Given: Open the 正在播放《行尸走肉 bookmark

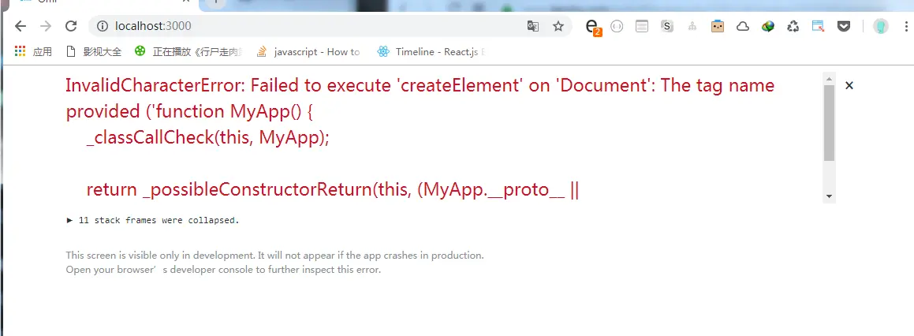Looking at the screenshot, I should [x=188, y=51].
